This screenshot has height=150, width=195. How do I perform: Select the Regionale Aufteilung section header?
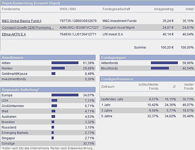coord(20,90)
